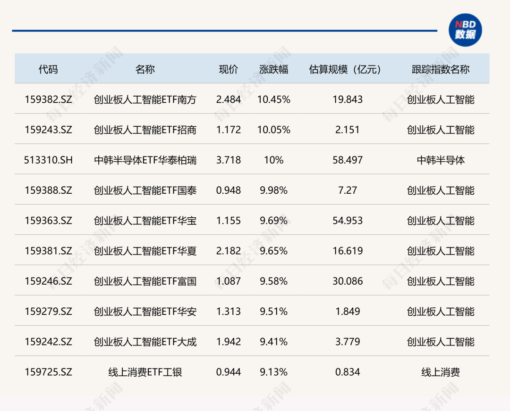This screenshot has height=411, width=510.
Task: Click the 估算规模（亿元）column header
Action: (x=348, y=69)
